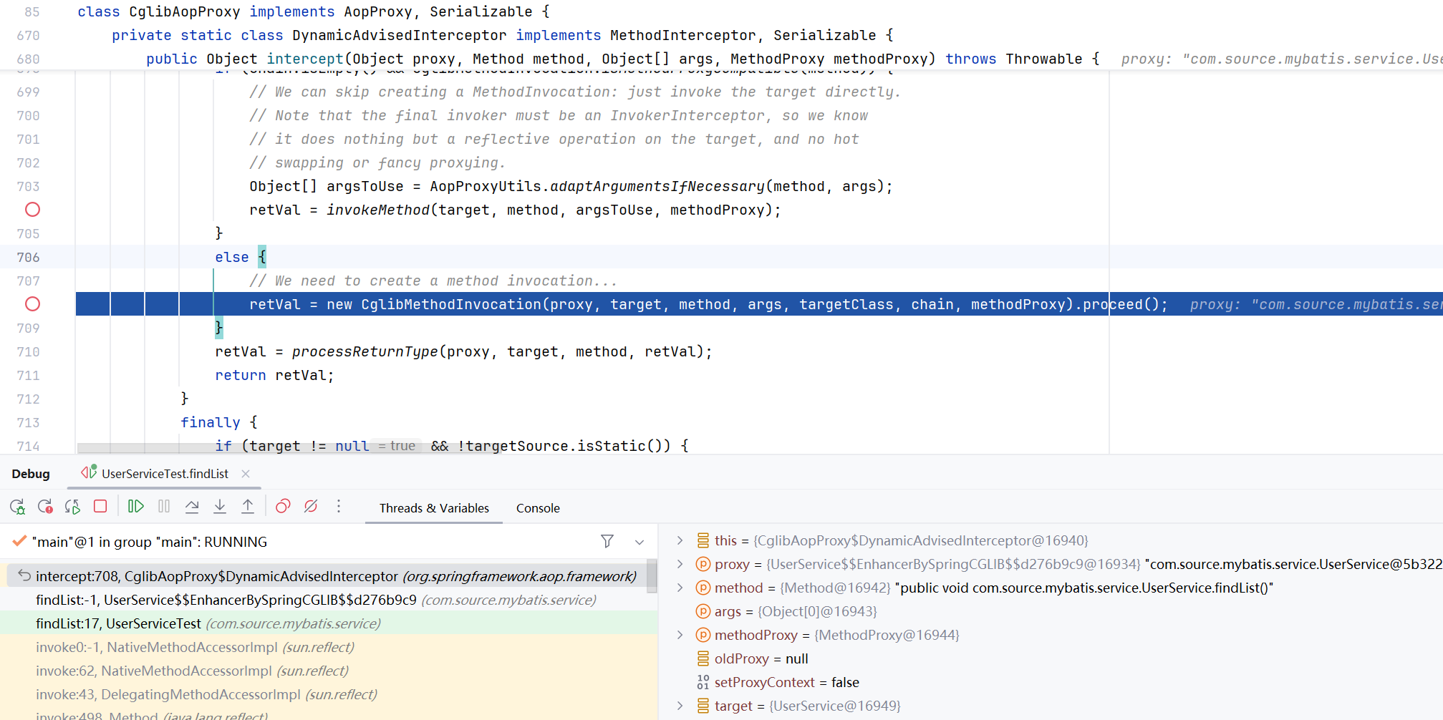Click the Debug tool window title
1443x720 pixels.
[31, 474]
